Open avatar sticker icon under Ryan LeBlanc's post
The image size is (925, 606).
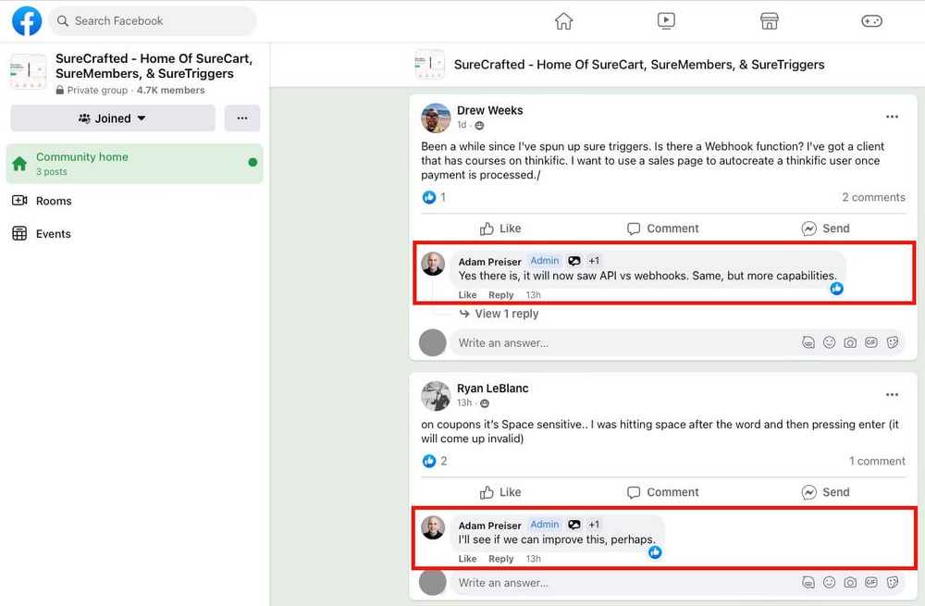pyautogui.click(x=808, y=583)
